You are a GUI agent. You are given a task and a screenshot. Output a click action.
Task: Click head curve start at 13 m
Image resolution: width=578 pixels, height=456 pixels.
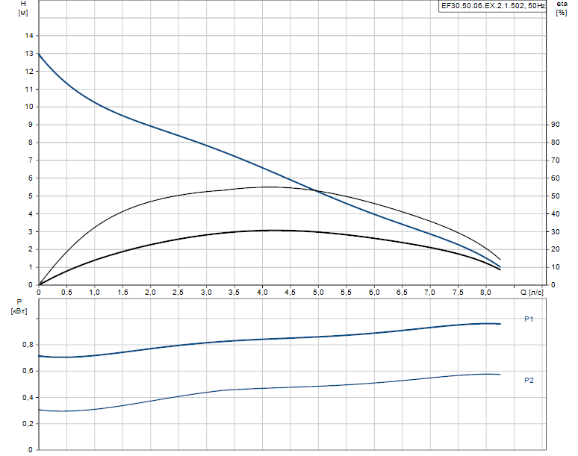pyautogui.click(x=39, y=54)
